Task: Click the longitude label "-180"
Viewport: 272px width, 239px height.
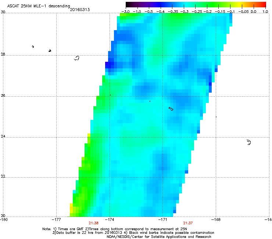Action: [4, 220]
